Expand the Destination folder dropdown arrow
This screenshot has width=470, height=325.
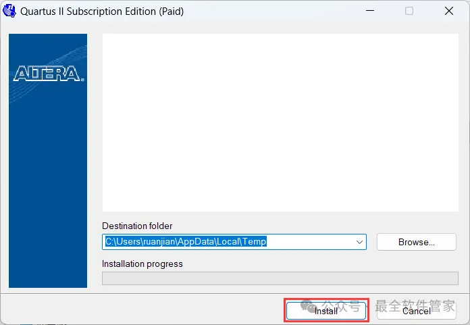[x=359, y=242]
